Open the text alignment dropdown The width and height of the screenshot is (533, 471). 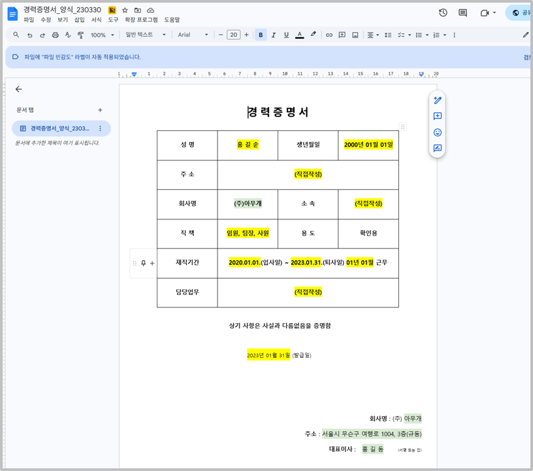tap(373, 35)
